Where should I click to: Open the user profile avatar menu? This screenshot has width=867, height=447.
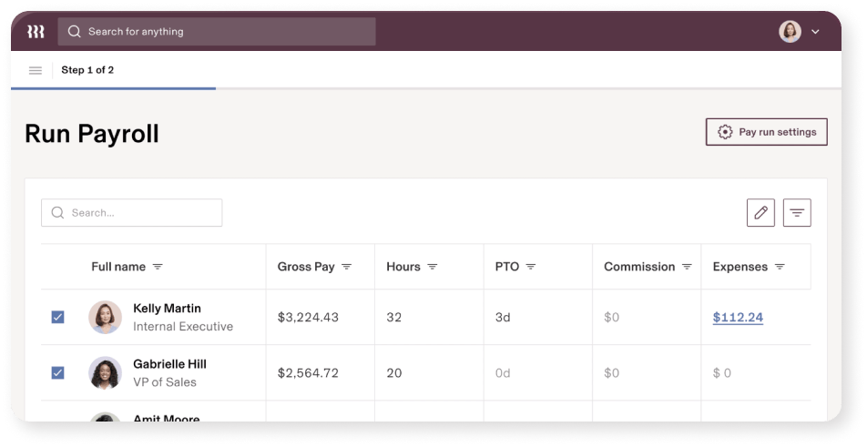(x=790, y=32)
